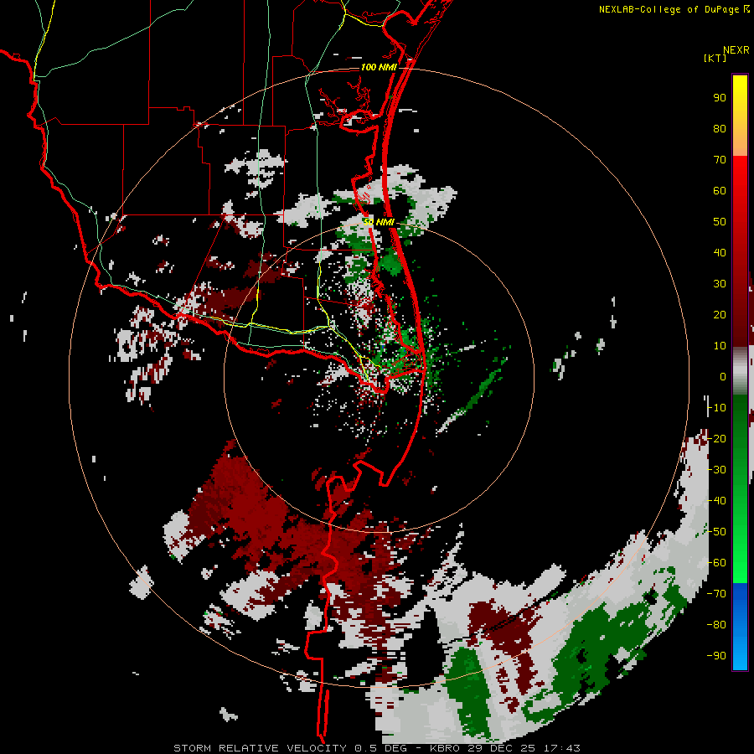Click the -40 value on the velocity scale
The height and width of the screenshot is (754, 754).
(716, 501)
